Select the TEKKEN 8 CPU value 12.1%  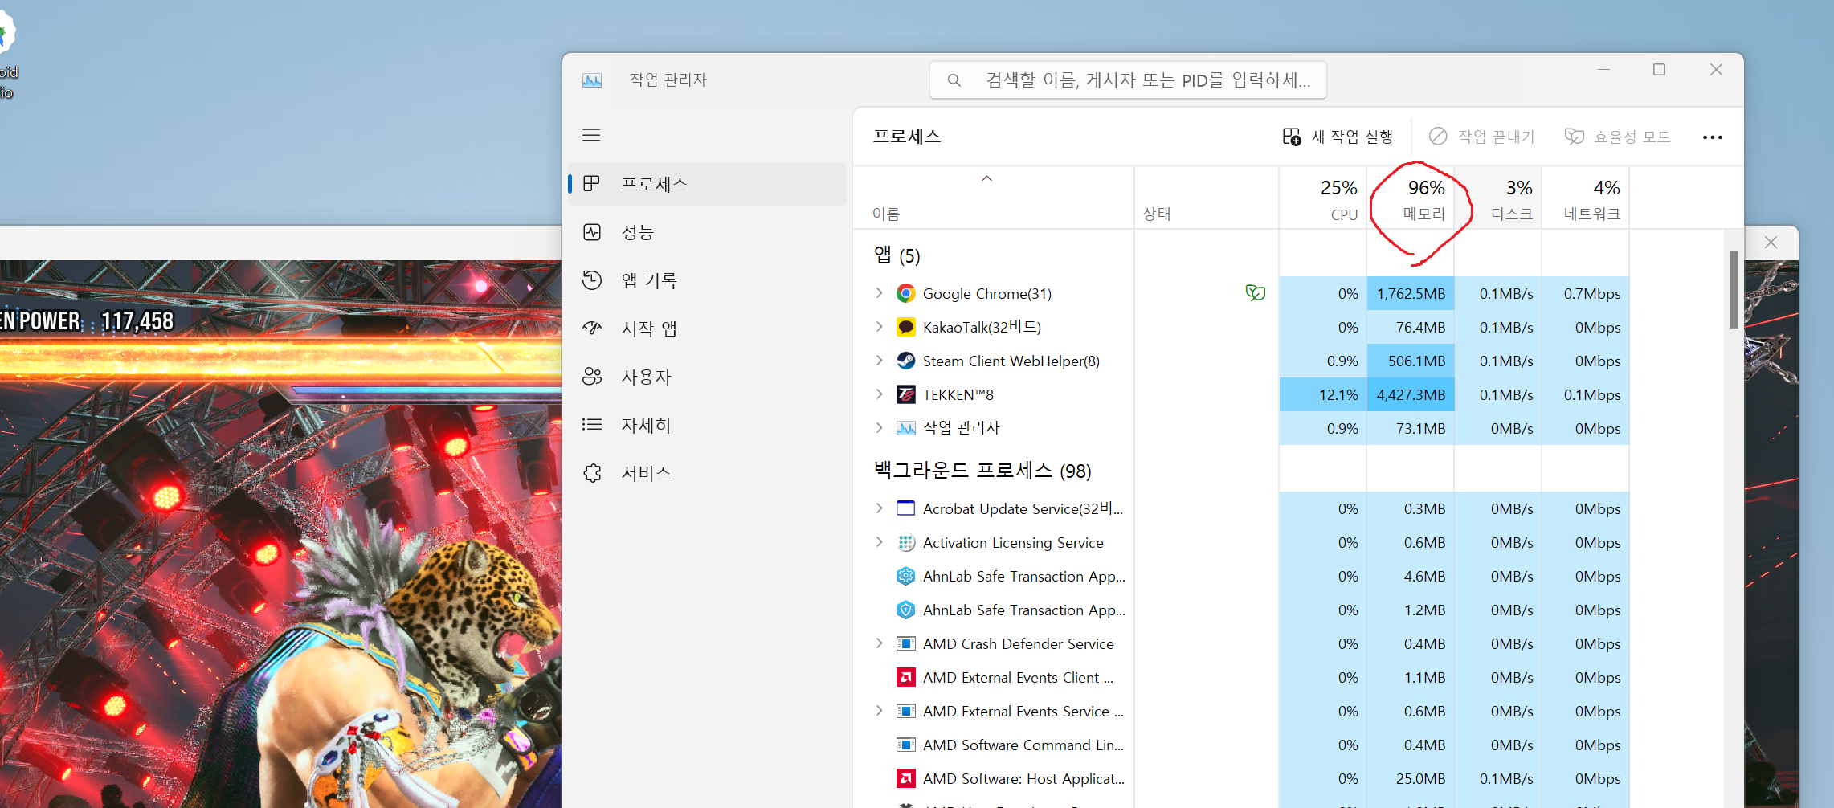1323,394
